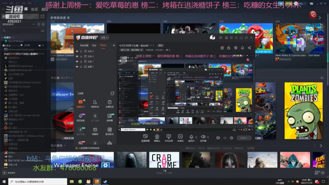329x185 pixels.
Task: Toggle the lock on the 文本 1 layer
Action: [x=81, y=61]
